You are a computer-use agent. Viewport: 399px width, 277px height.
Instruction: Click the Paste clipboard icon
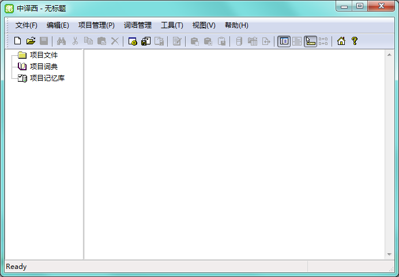pos(101,41)
